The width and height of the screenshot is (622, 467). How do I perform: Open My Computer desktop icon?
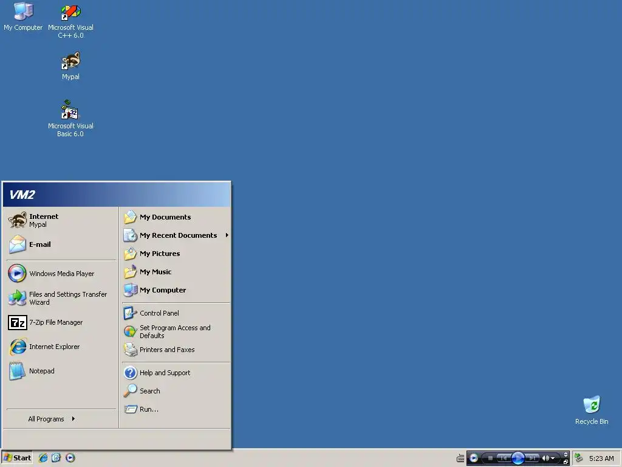click(x=23, y=16)
